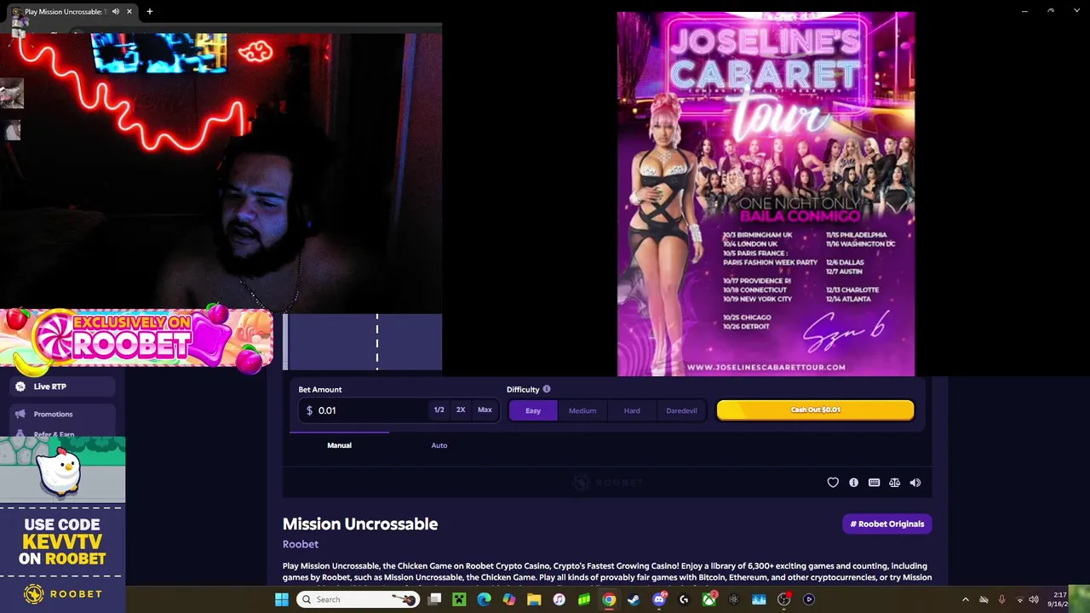
Task: Add Mission Uncrossable to favorites with heart icon
Action: click(x=833, y=483)
